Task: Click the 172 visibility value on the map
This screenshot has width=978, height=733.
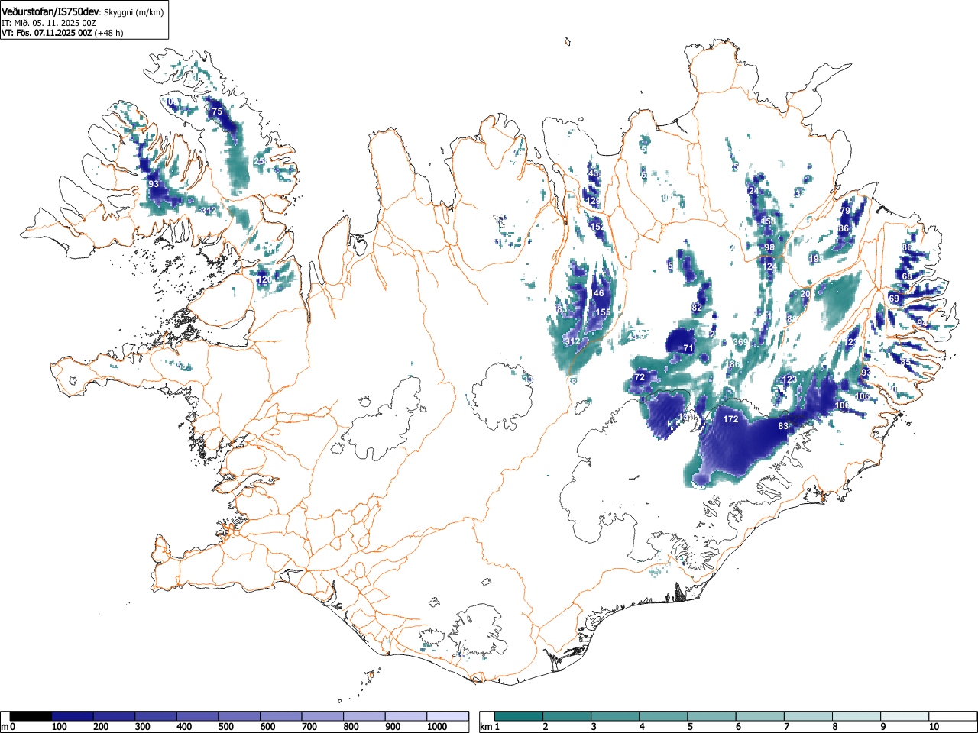Action: (x=731, y=419)
